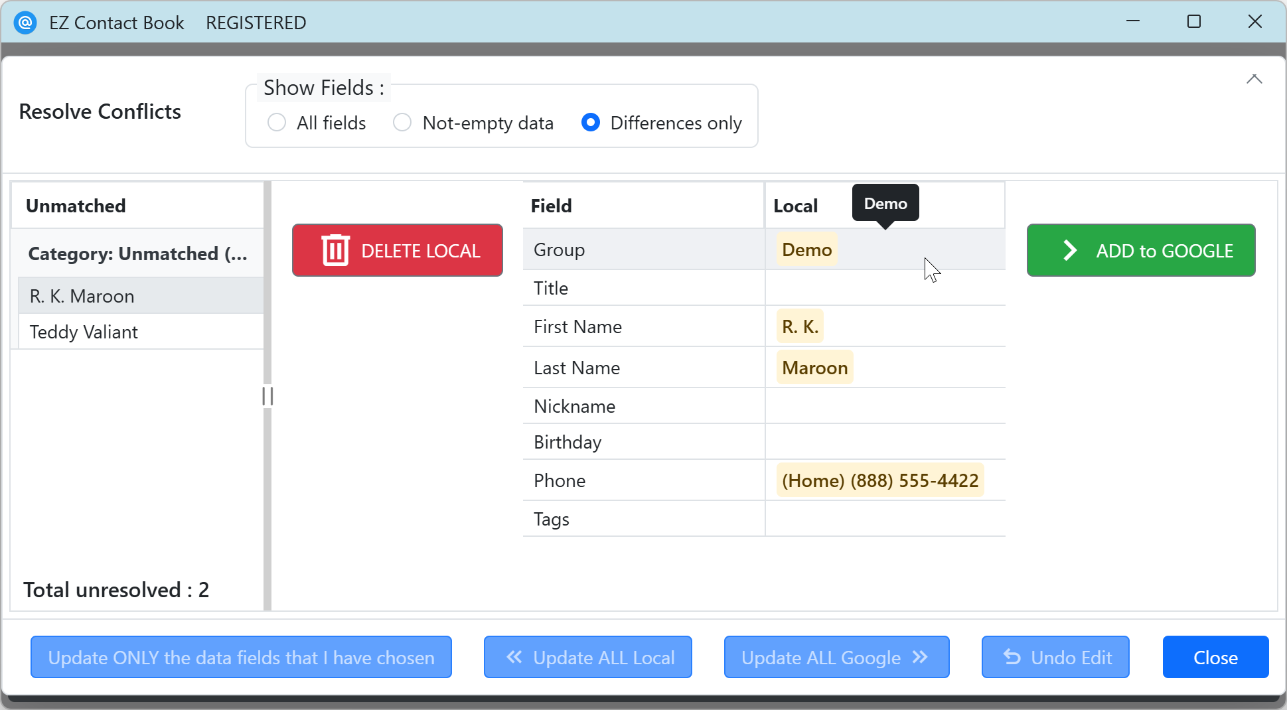The width and height of the screenshot is (1287, 710).
Task: Click the trash icon on DELETE LOCAL
Action: click(335, 250)
